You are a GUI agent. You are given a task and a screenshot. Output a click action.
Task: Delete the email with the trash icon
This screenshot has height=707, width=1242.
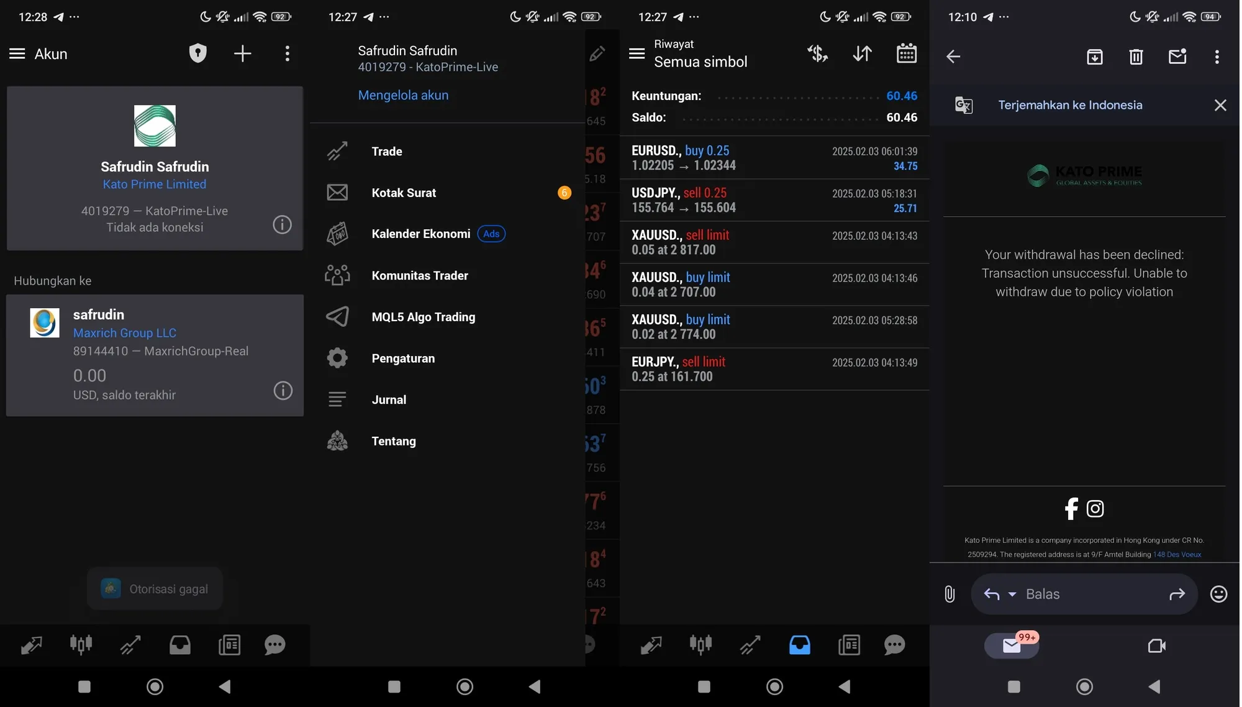point(1136,57)
